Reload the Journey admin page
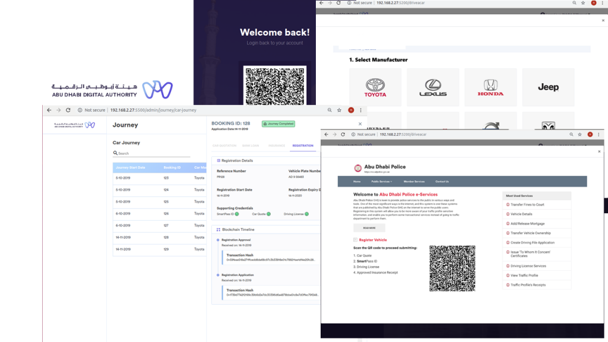 [x=68, y=110]
